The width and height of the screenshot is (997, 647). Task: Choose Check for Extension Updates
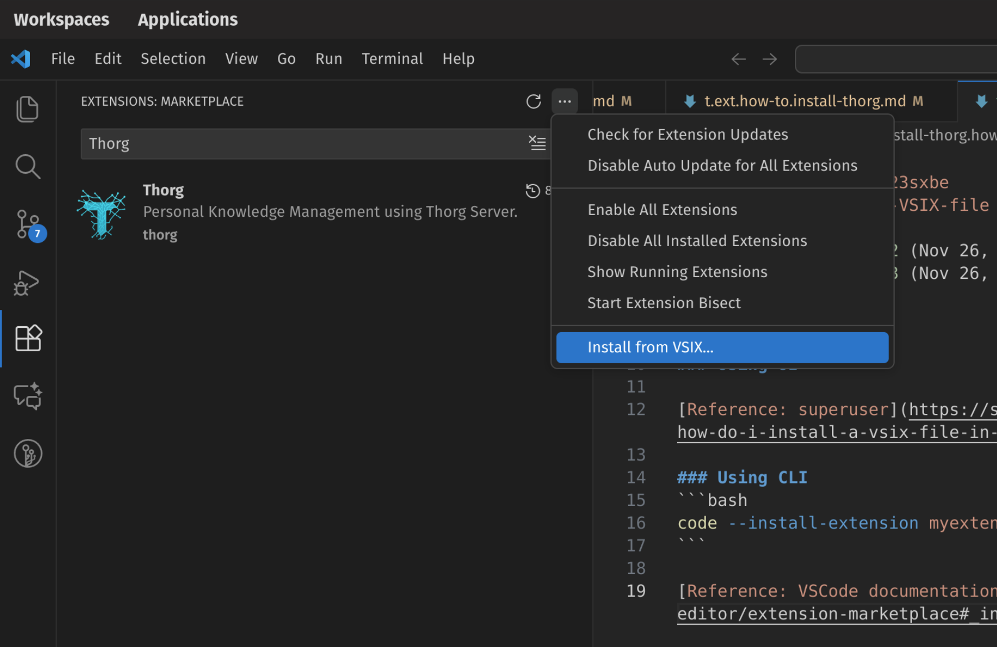pos(688,135)
